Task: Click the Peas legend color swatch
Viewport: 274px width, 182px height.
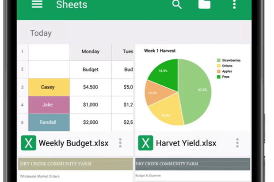Action: point(219,77)
